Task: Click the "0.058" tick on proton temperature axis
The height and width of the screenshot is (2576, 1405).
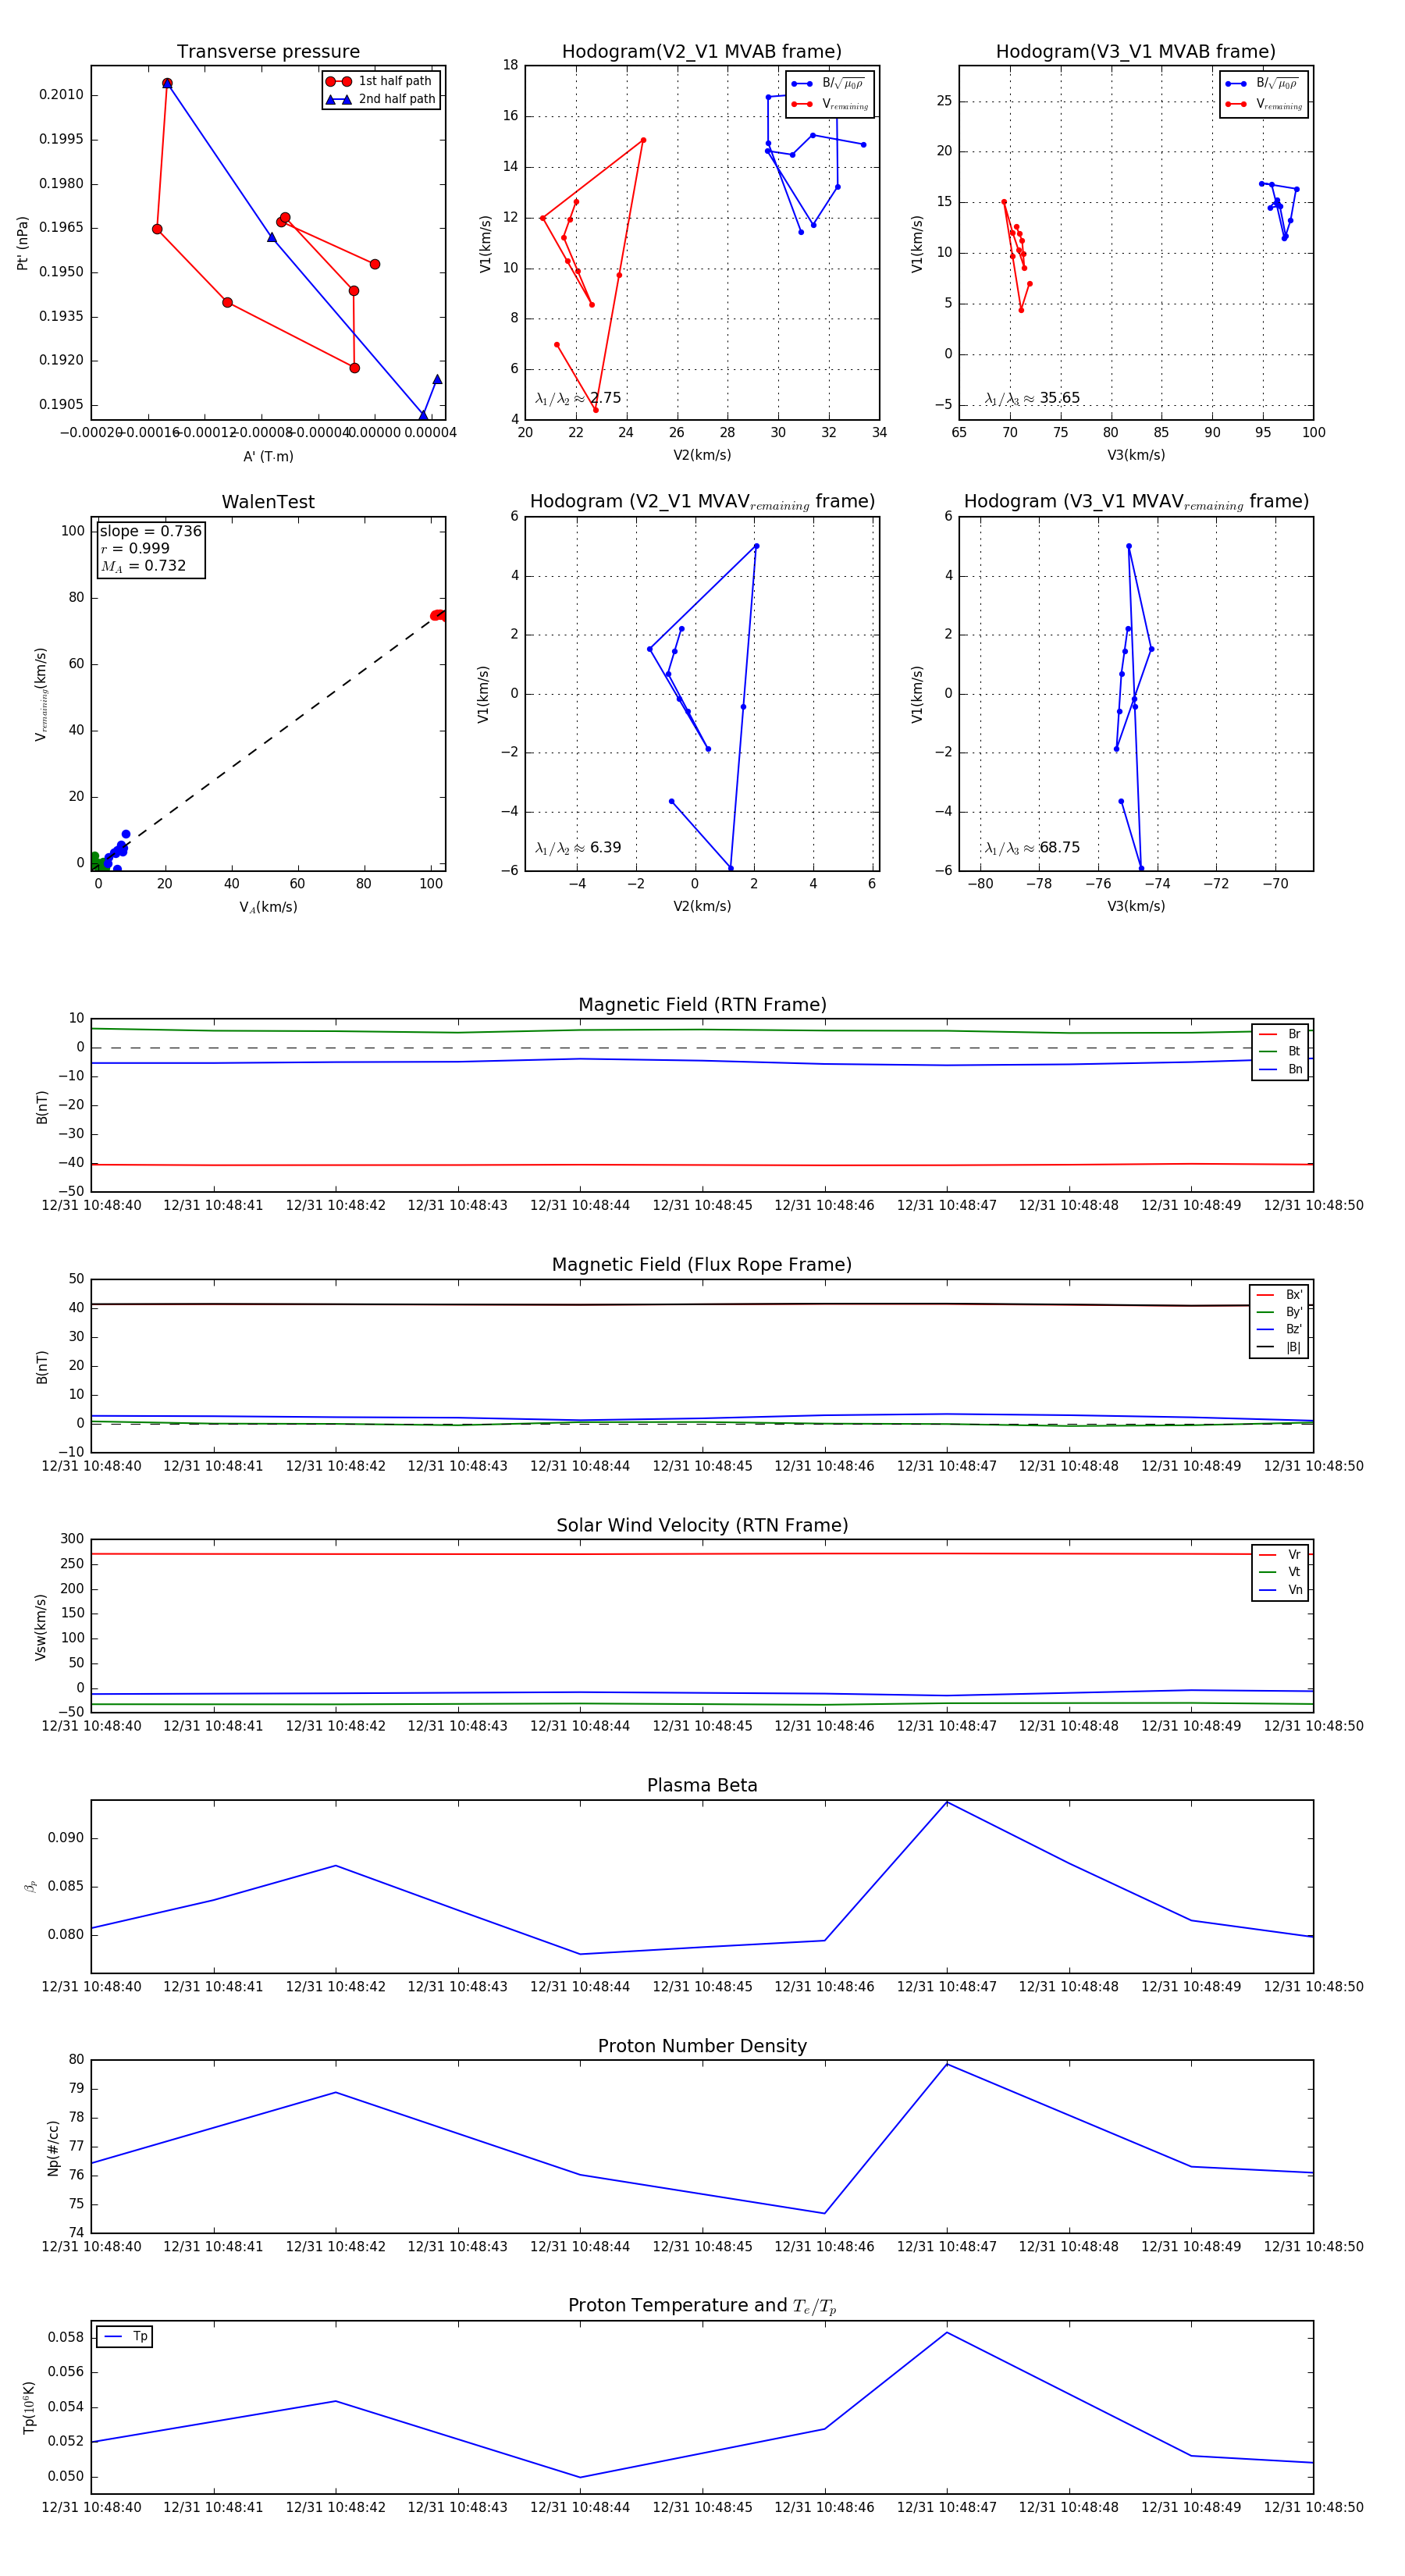Action: click(x=66, y=2337)
